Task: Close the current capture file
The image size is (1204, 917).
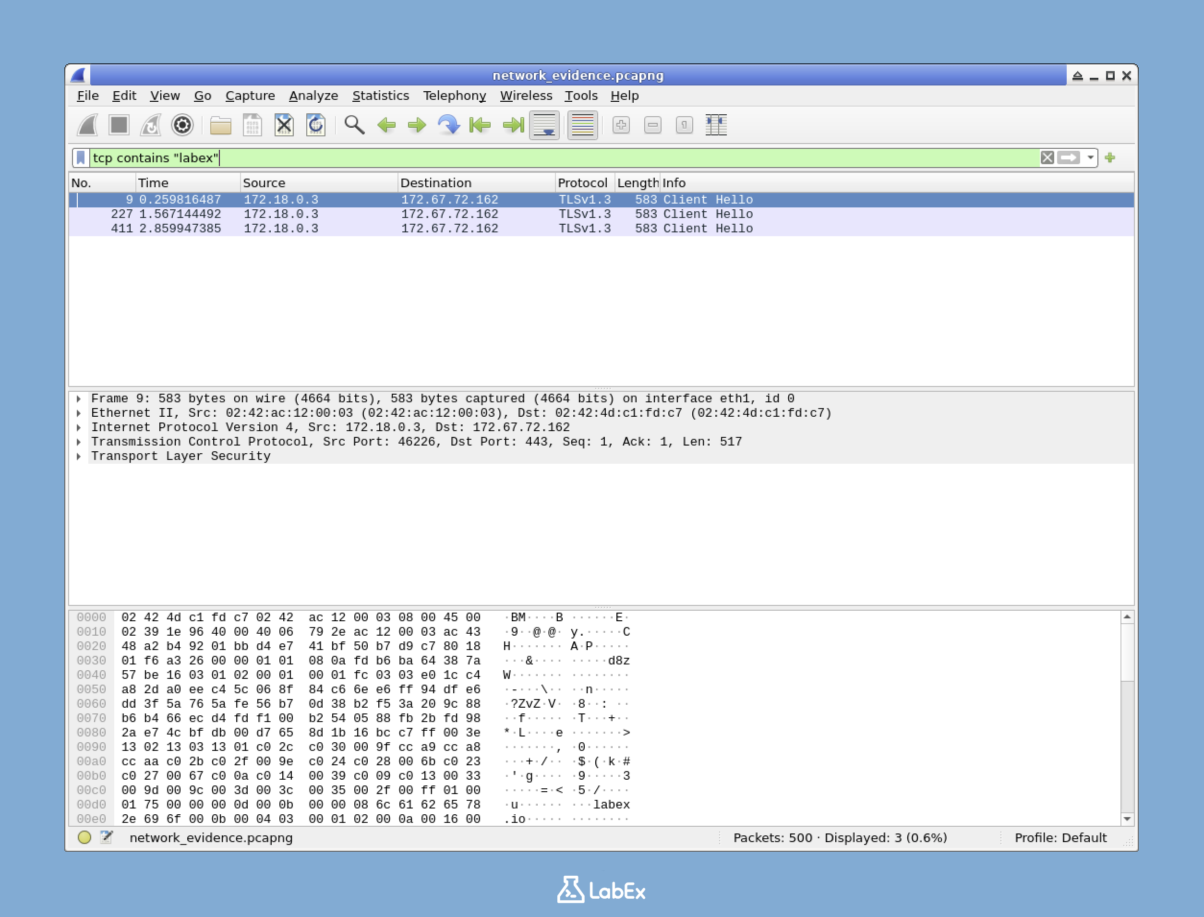Action: point(283,125)
